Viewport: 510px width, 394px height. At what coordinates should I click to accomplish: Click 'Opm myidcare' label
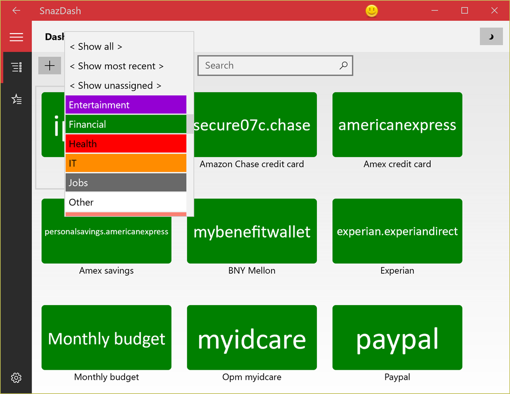click(x=252, y=377)
